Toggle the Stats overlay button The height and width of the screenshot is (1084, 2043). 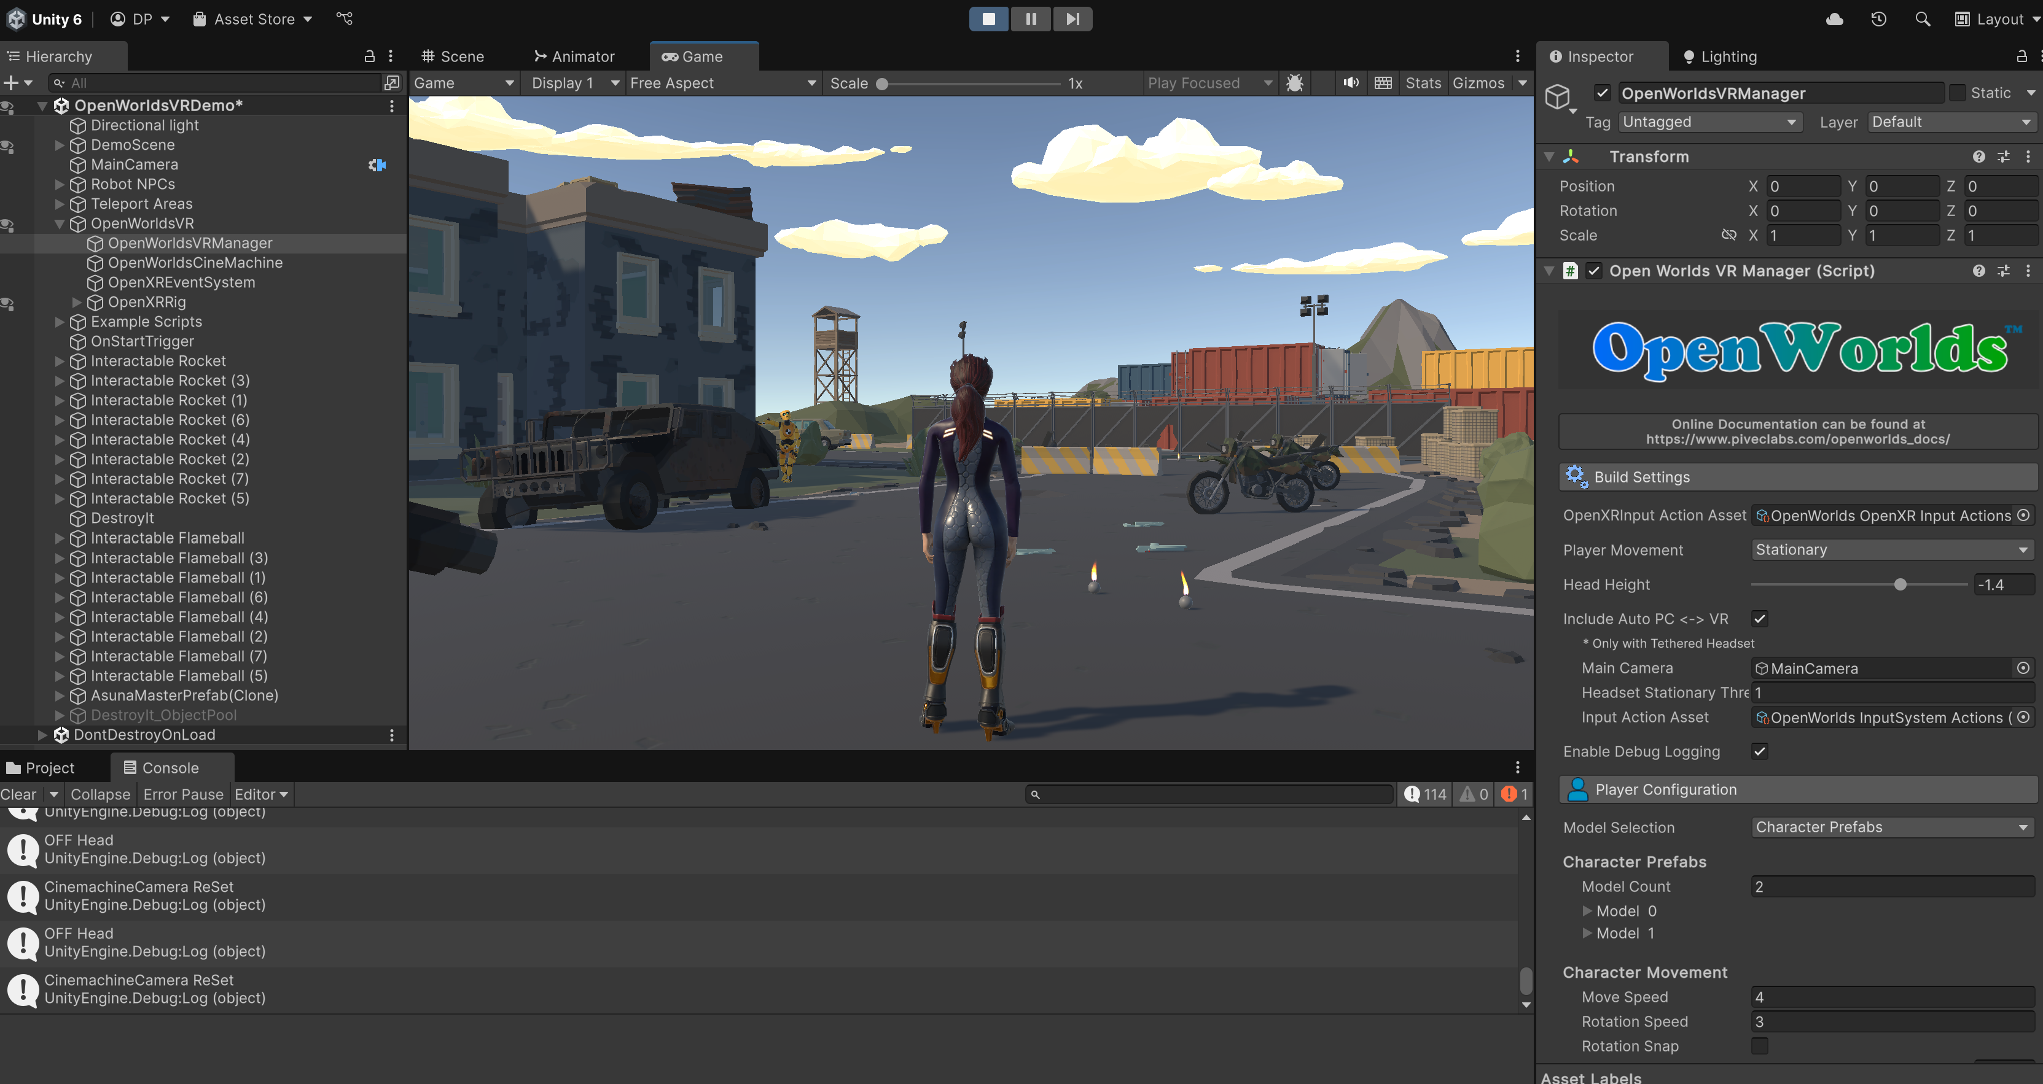click(x=1423, y=83)
